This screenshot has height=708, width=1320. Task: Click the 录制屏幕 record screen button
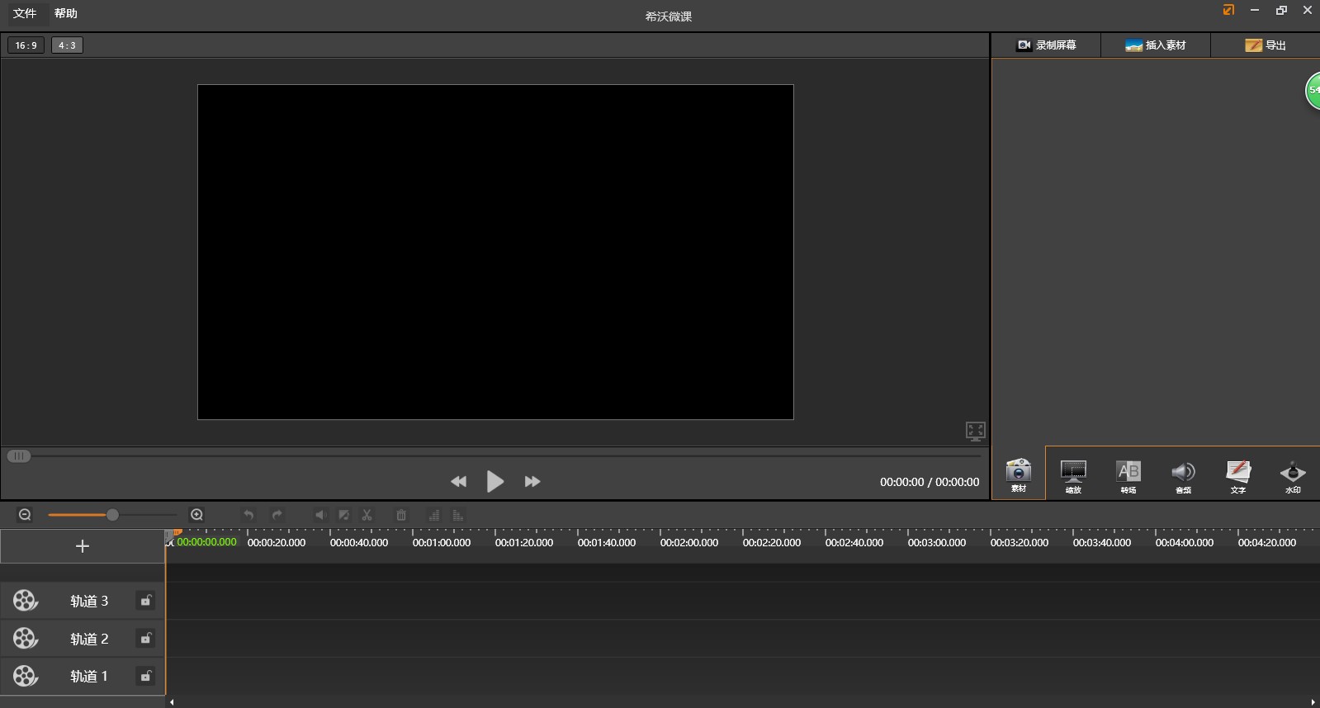point(1046,45)
